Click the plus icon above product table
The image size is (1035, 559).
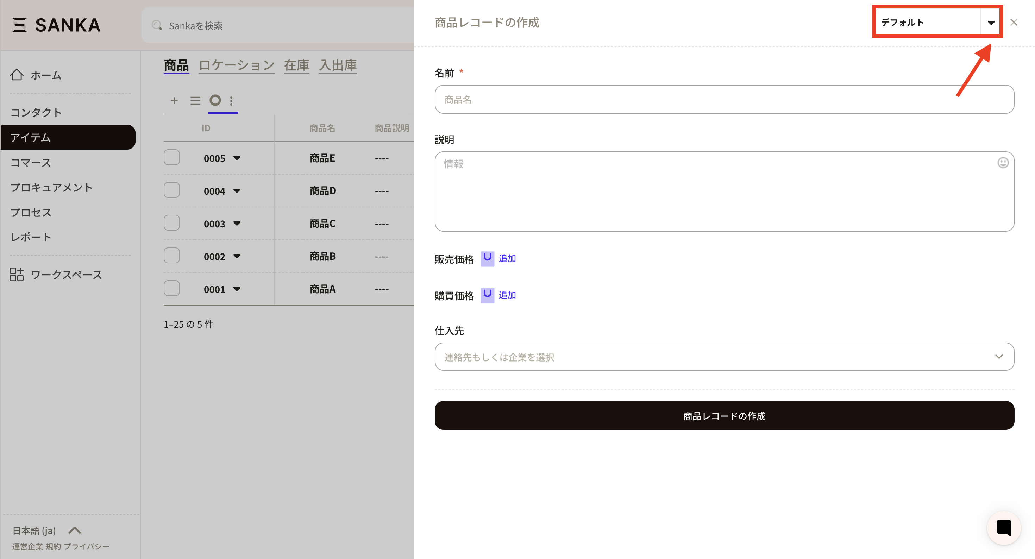click(174, 100)
